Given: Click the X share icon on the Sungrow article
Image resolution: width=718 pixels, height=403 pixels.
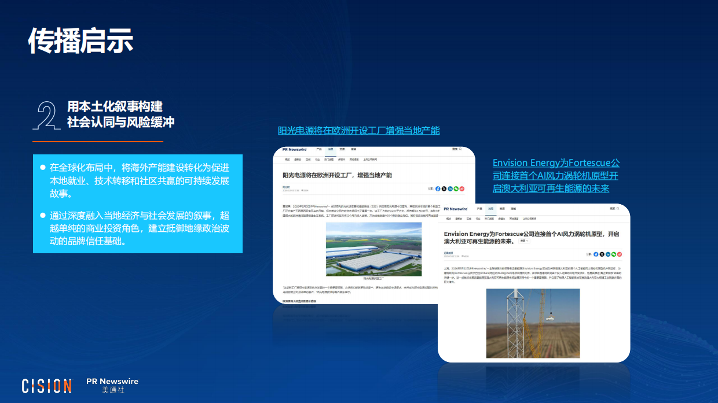Looking at the screenshot, I should click(x=444, y=188).
